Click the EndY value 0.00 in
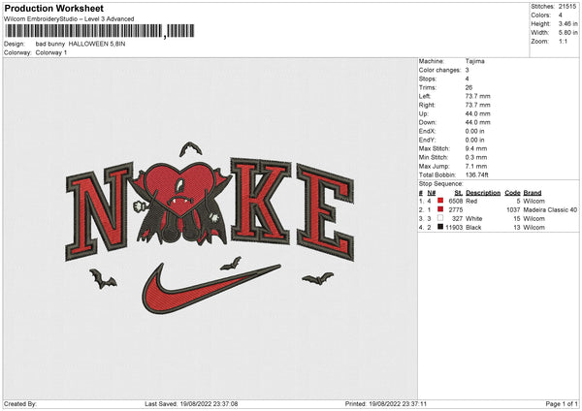The image size is (582, 411). tap(474, 140)
